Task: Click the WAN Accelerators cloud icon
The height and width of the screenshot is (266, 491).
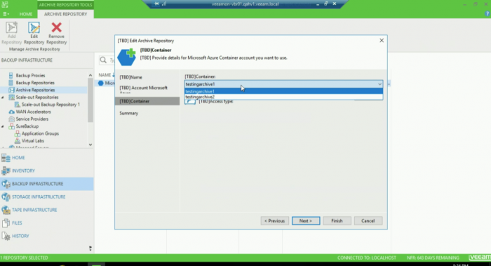Action: (x=12, y=112)
